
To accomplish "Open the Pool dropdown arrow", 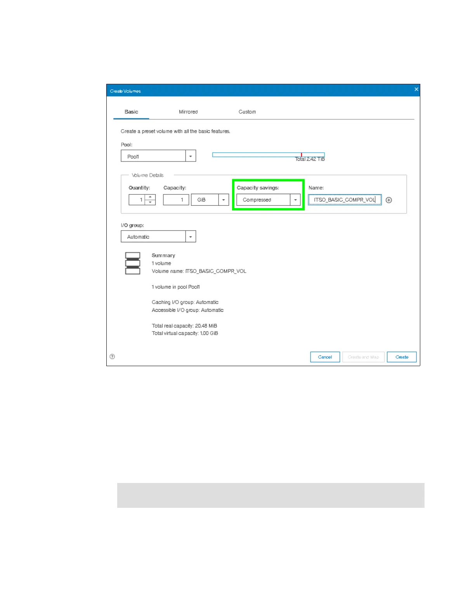I will pyautogui.click(x=191, y=156).
